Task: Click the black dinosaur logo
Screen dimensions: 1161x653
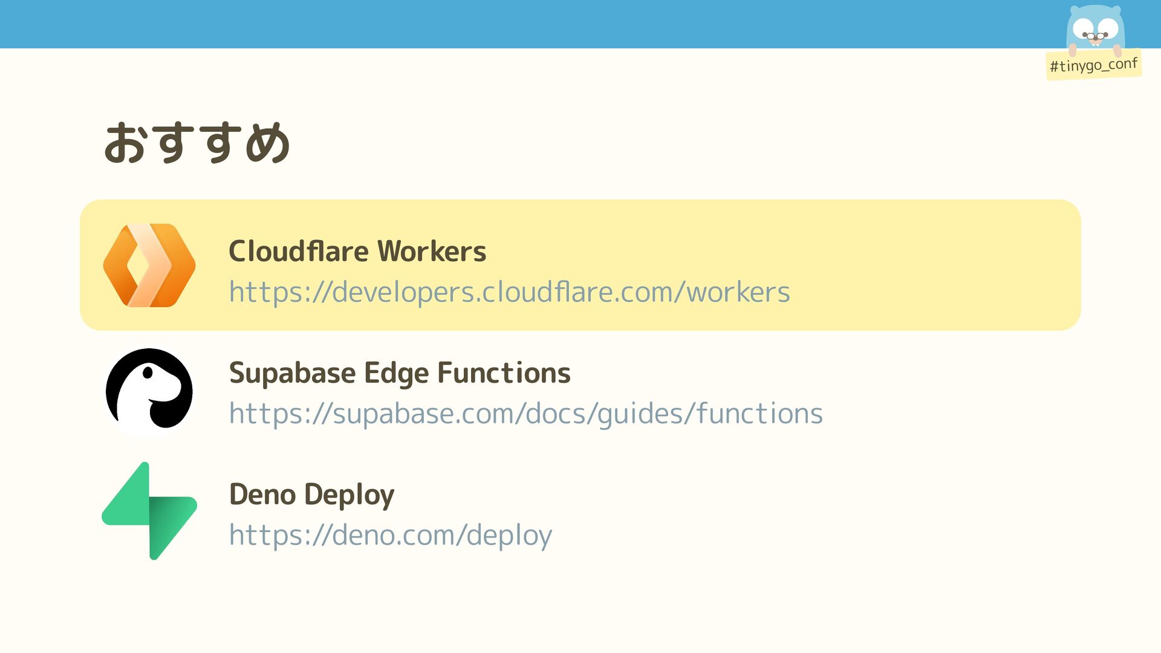Action: pyautogui.click(x=149, y=391)
